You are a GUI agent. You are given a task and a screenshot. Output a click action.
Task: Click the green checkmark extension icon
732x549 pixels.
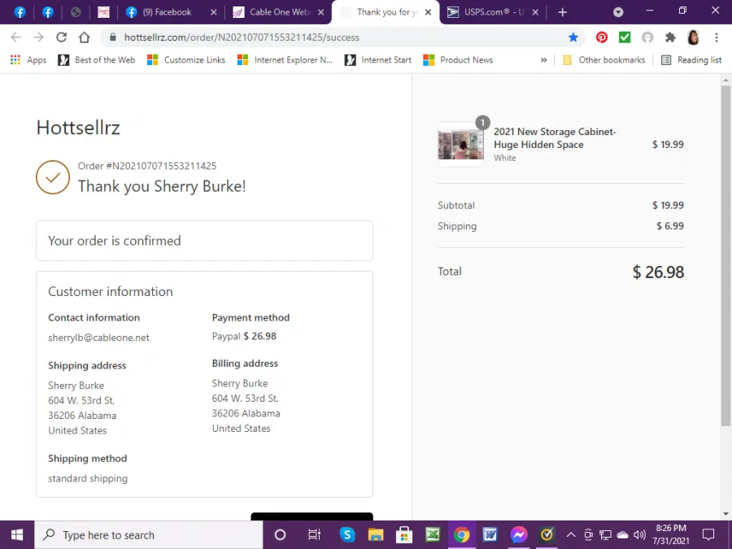pos(625,37)
